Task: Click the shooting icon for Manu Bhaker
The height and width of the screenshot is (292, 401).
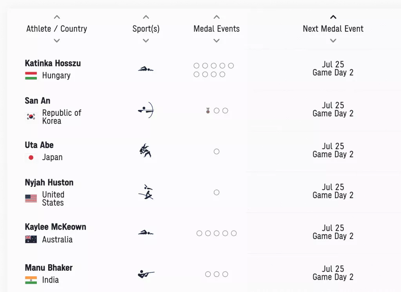Action: (x=146, y=274)
